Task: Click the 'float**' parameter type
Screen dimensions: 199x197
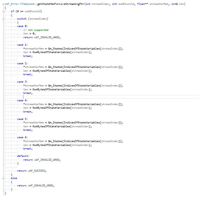Action: 142,4
